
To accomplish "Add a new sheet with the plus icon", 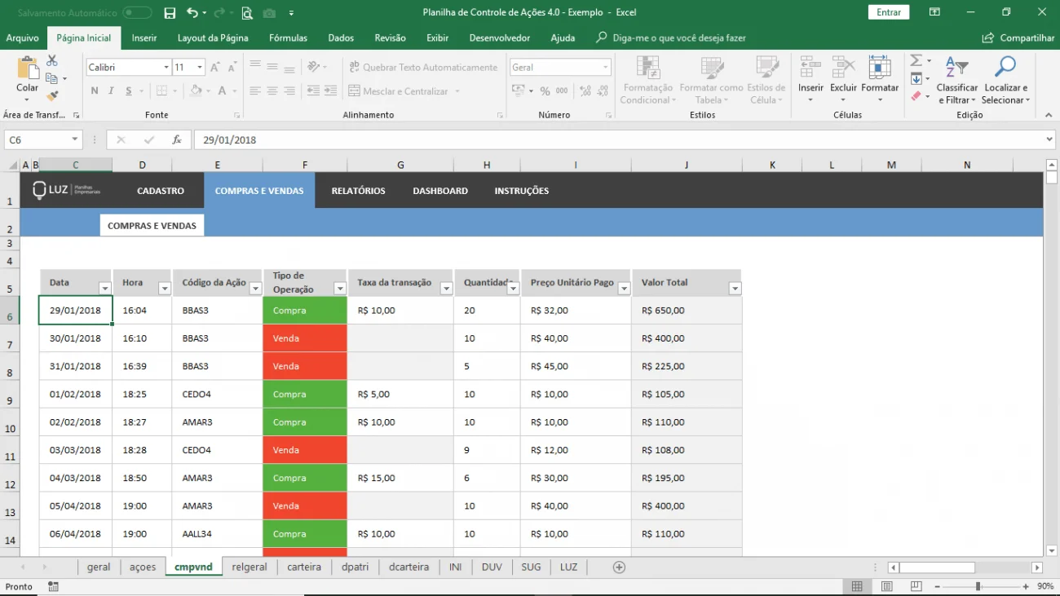I will pos(619,567).
